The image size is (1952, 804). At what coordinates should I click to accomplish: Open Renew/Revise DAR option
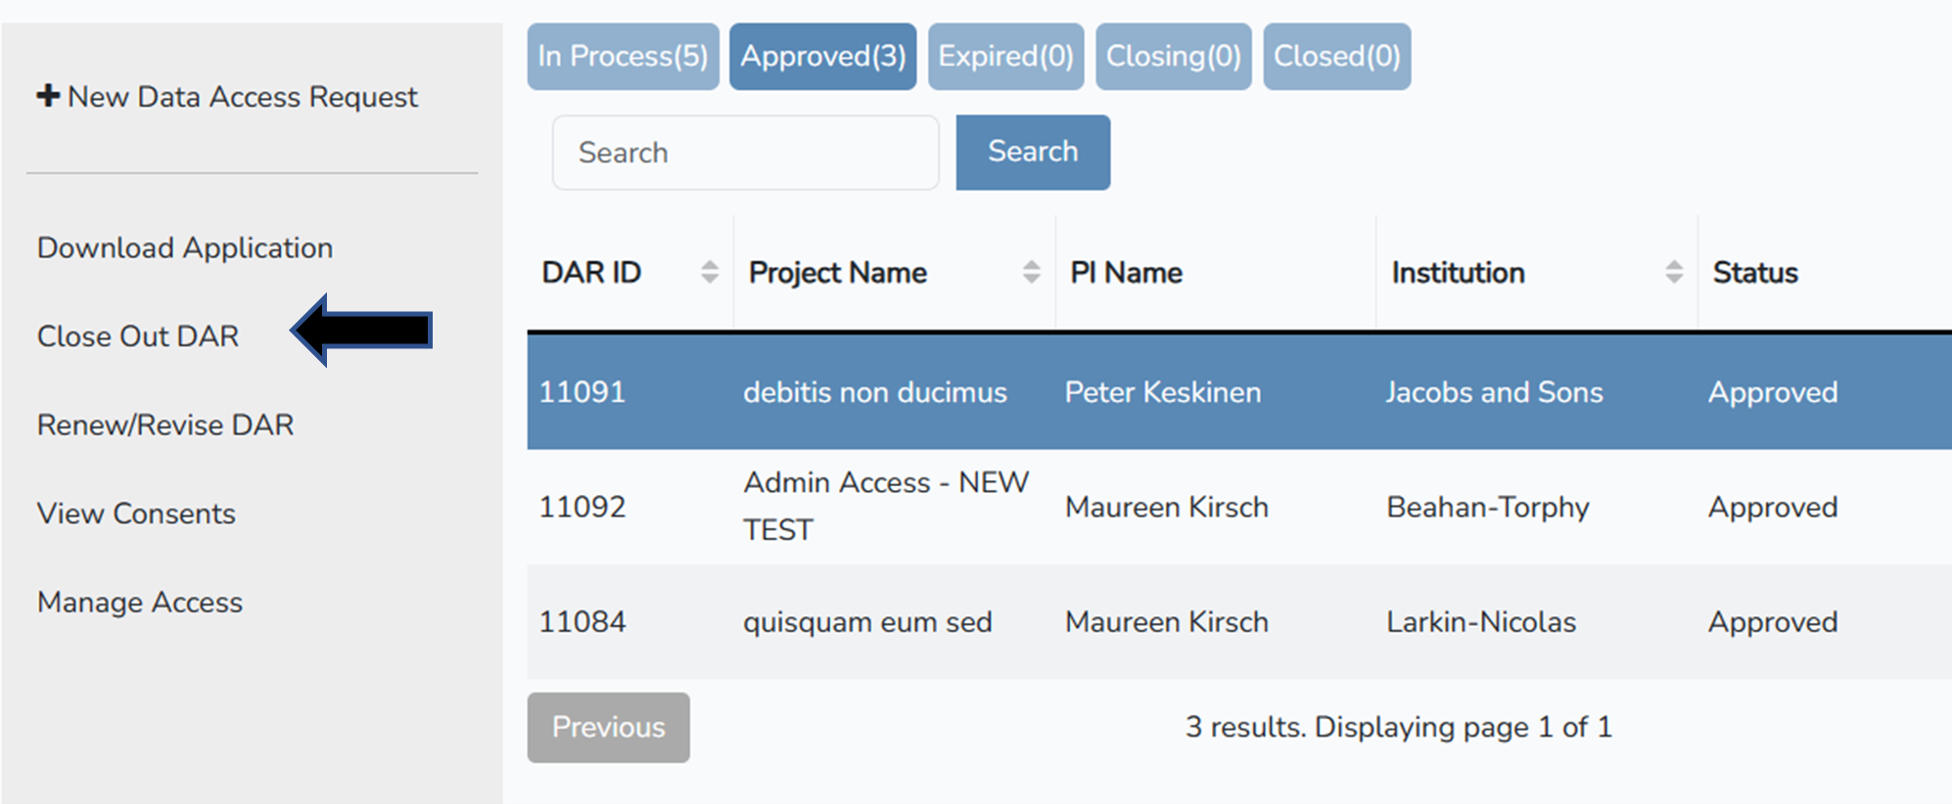tap(164, 424)
